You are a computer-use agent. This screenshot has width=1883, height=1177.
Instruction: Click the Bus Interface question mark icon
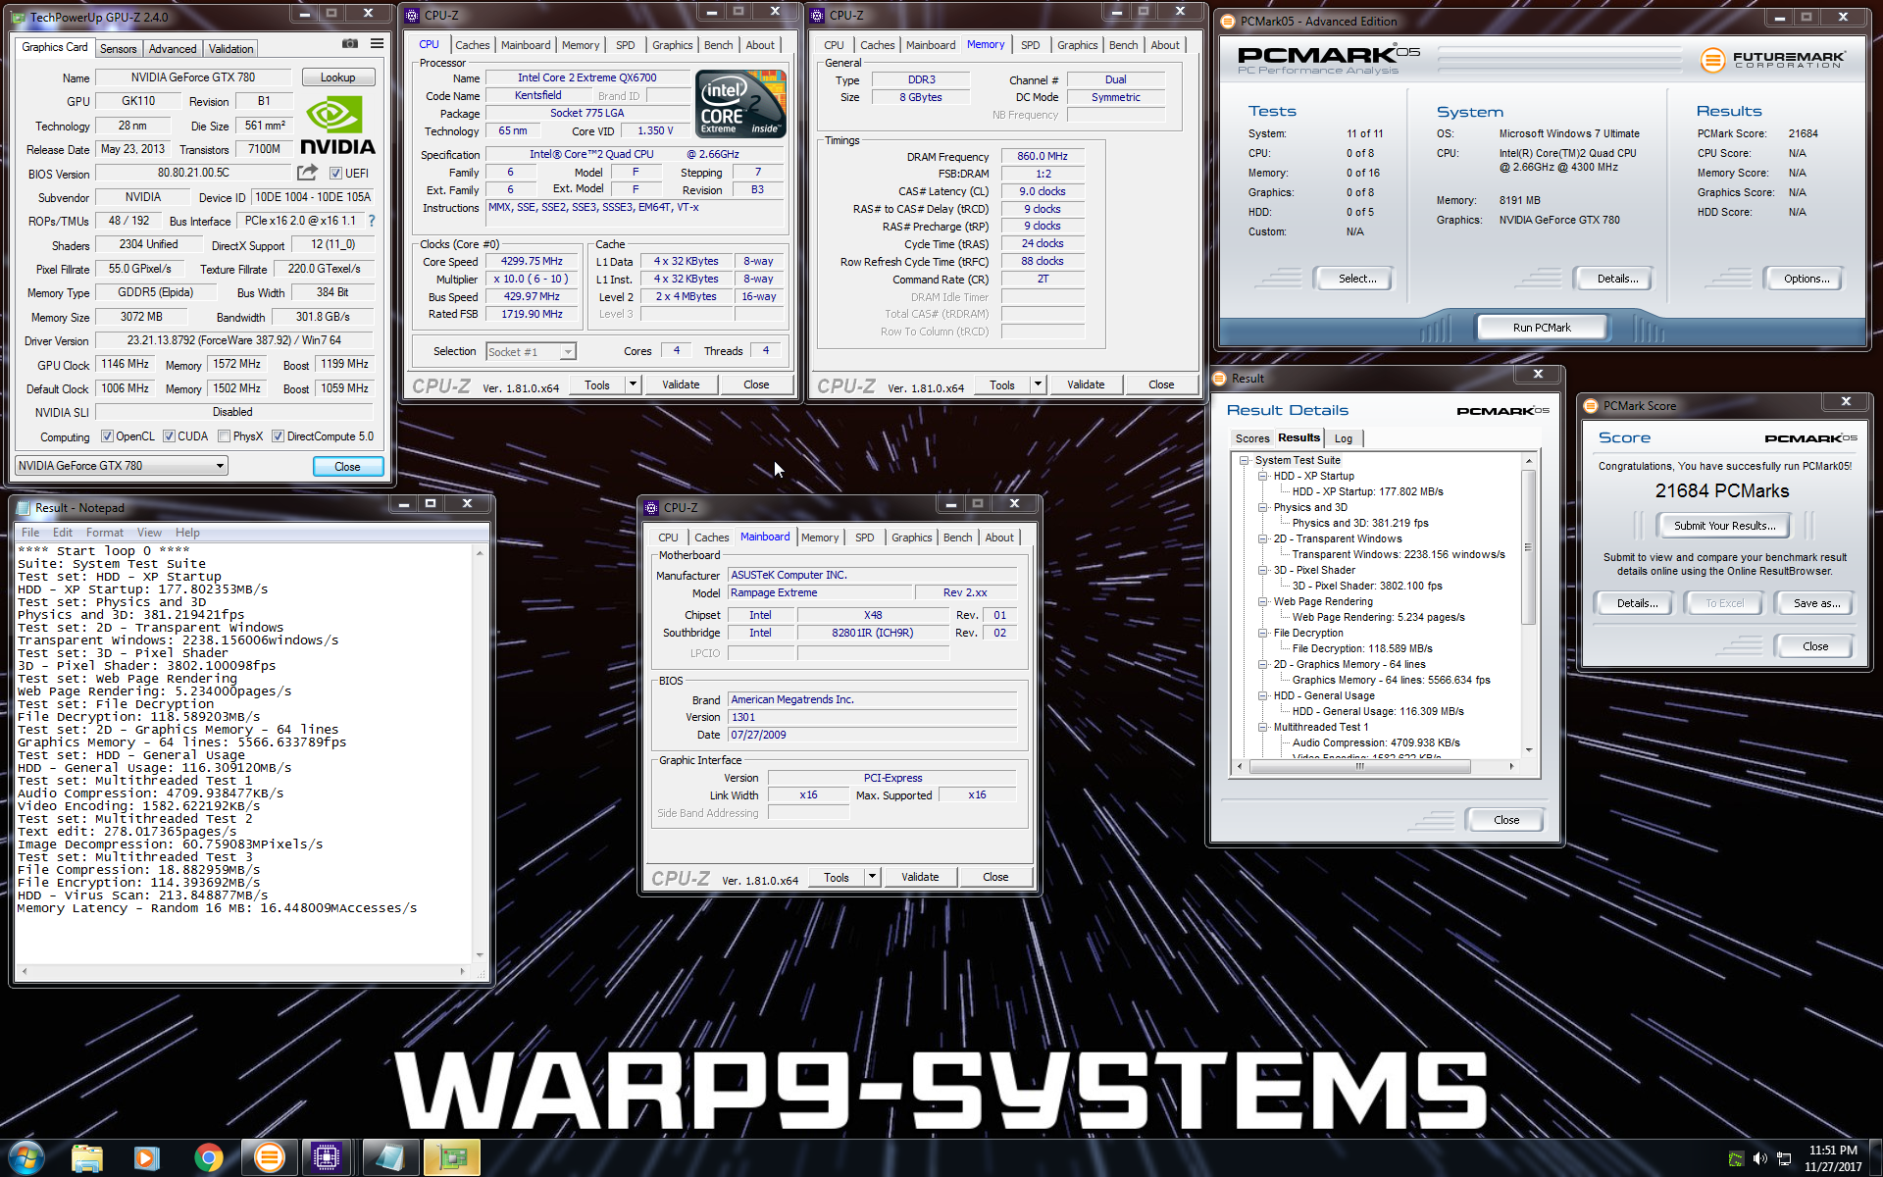372,221
